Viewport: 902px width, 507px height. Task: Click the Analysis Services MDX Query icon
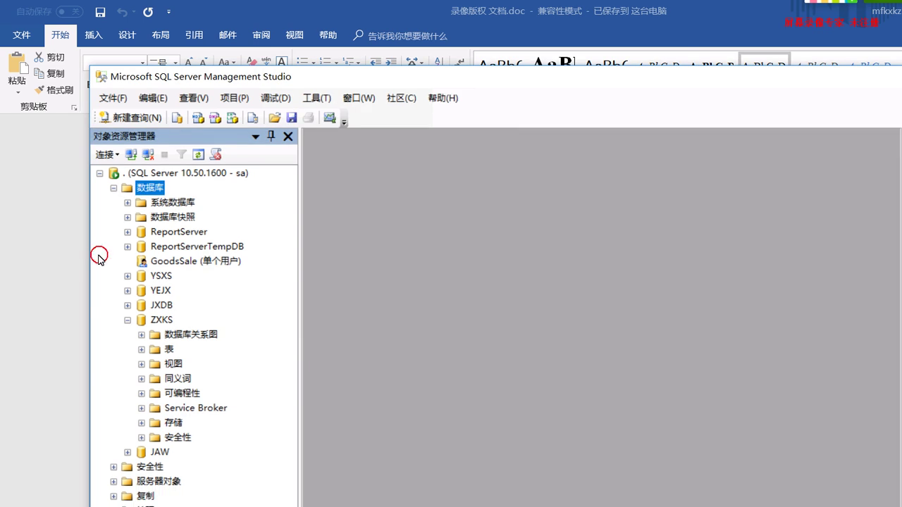click(198, 118)
